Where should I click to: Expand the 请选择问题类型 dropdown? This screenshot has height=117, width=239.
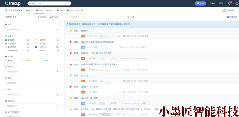32,30
